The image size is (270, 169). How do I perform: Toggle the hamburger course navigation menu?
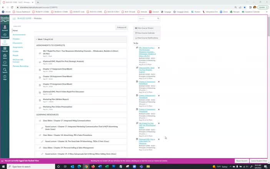pos(14,19)
